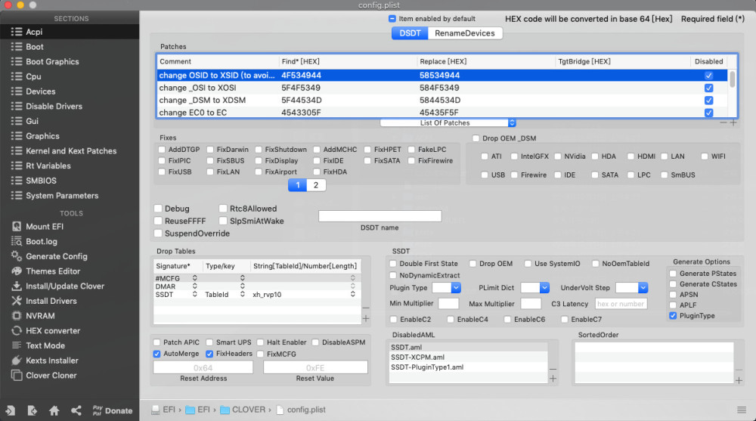Image resolution: width=756 pixels, height=421 pixels.
Task: Click the PayPal Donate button
Action: [x=112, y=410]
